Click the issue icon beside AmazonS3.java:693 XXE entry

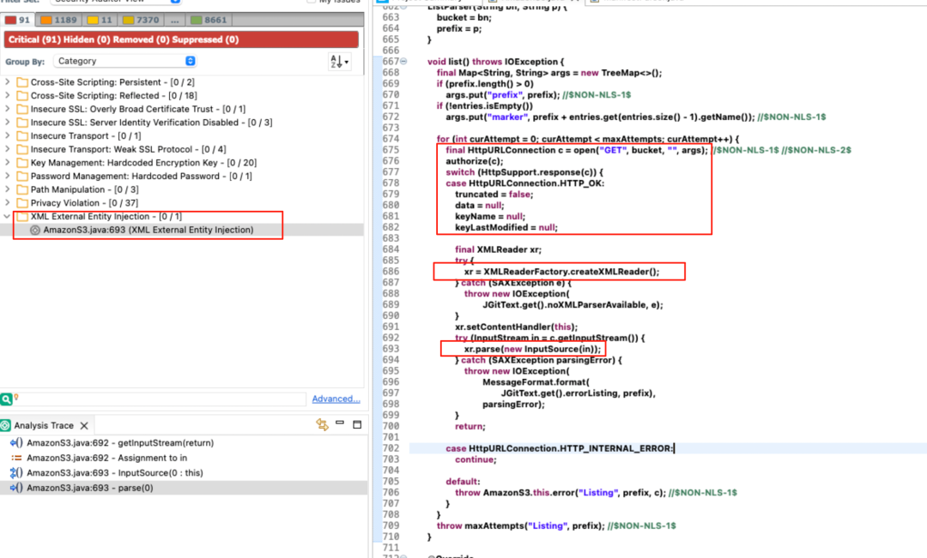click(x=35, y=231)
